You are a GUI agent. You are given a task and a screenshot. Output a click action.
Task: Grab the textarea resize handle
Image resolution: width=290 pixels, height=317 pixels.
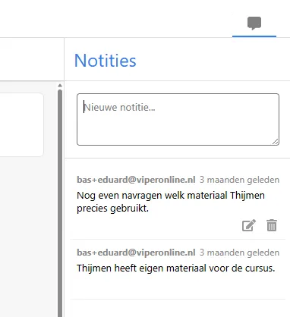(276, 142)
